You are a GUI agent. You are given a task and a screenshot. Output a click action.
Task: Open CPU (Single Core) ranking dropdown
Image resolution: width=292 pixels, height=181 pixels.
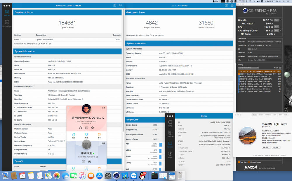[x=248, y=68]
